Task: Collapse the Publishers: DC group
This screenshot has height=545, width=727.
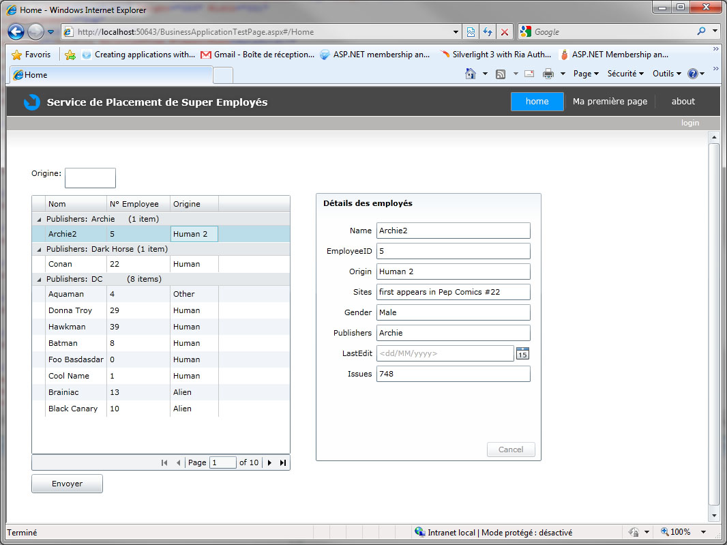Action: (x=39, y=280)
